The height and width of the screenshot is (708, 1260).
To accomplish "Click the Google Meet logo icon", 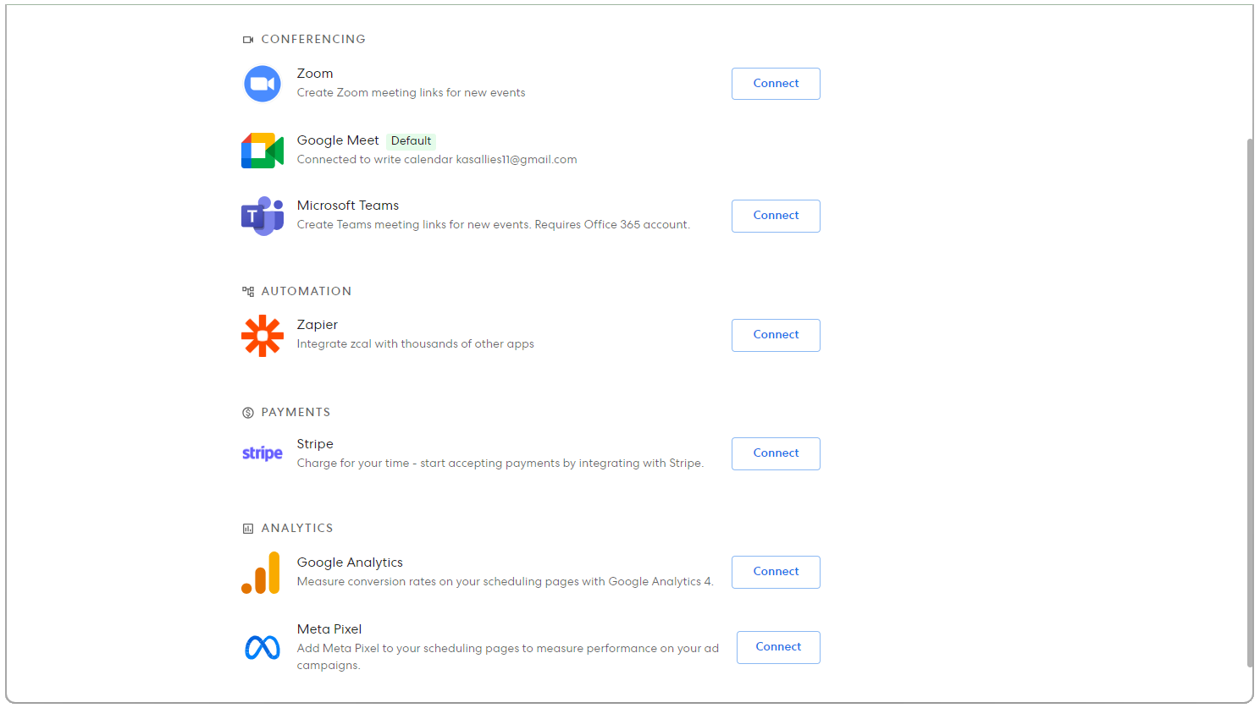I will pyautogui.click(x=262, y=151).
